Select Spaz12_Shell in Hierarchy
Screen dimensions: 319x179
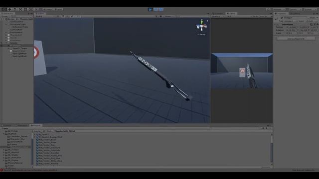pos(19,51)
